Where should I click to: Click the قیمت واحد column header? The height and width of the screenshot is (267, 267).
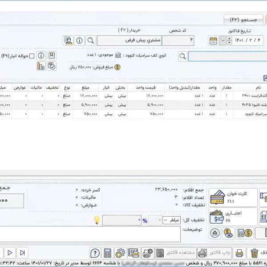click(146, 88)
